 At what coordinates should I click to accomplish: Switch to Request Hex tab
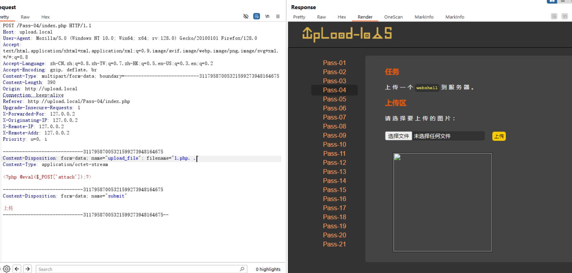pos(45,17)
